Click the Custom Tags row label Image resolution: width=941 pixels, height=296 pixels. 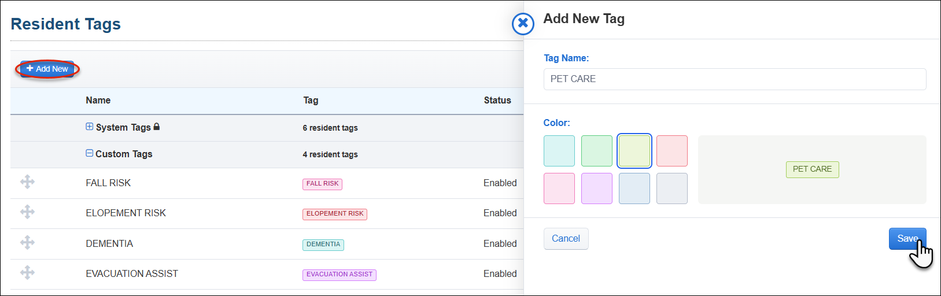[124, 154]
